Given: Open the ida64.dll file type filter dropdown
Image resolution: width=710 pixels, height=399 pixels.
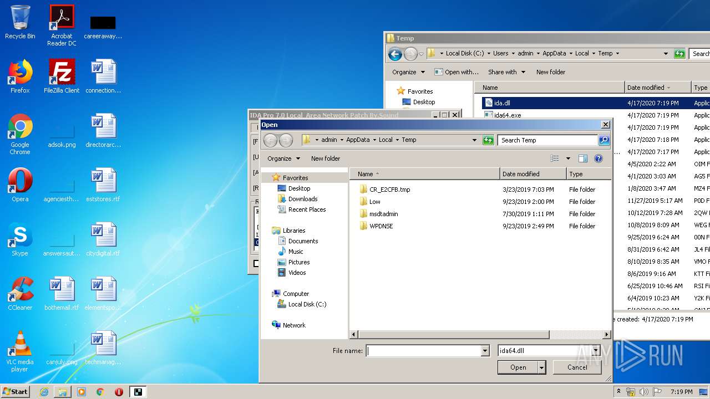Looking at the screenshot, I should coord(596,351).
